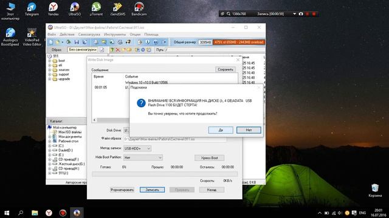Click the red X Delete icon
389x218 pixels.
(118, 50)
